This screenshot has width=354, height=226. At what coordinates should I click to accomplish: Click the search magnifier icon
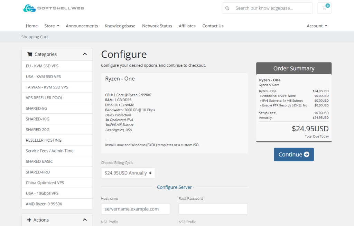(227, 8)
